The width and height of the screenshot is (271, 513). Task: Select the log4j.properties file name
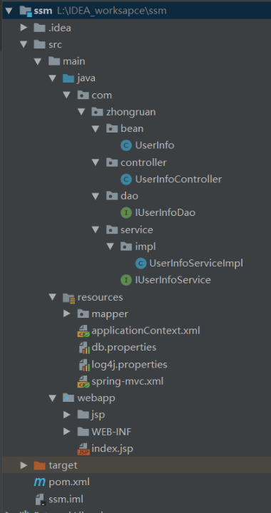point(130,365)
